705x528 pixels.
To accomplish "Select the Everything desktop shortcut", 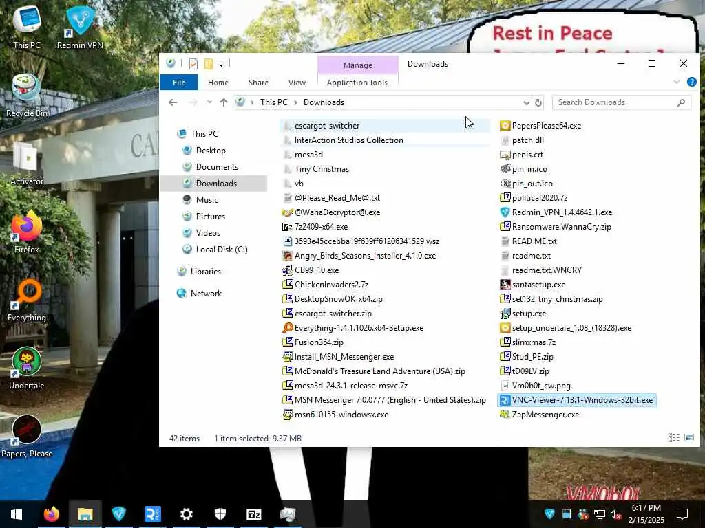I will [x=27, y=300].
